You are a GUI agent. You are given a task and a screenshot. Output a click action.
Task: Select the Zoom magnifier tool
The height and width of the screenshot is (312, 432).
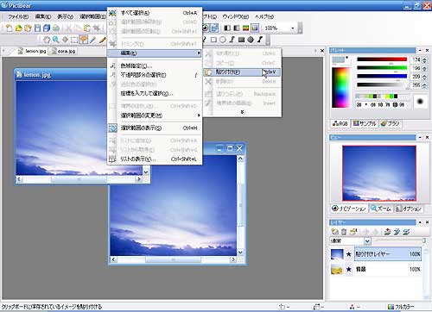pos(56,40)
